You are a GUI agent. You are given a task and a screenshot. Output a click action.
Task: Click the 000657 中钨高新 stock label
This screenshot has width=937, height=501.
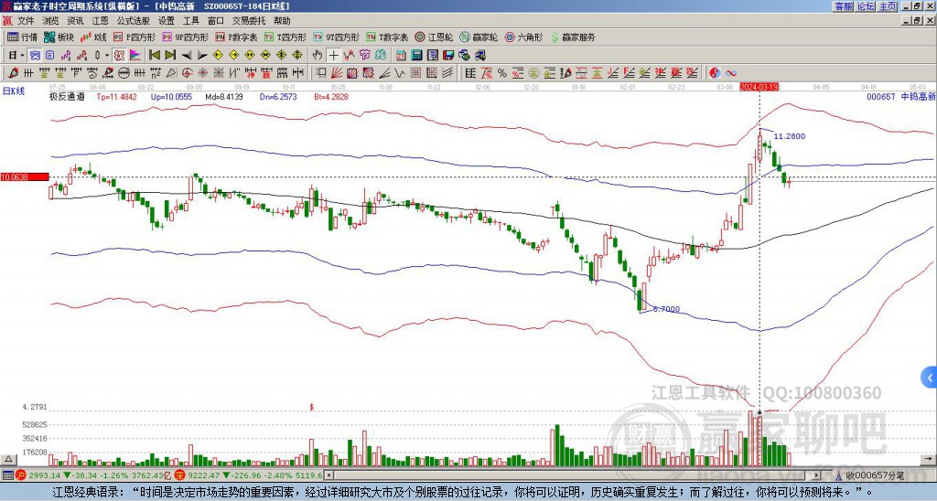tap(901, 97)
